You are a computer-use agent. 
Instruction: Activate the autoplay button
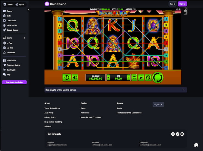coord(148,77)
